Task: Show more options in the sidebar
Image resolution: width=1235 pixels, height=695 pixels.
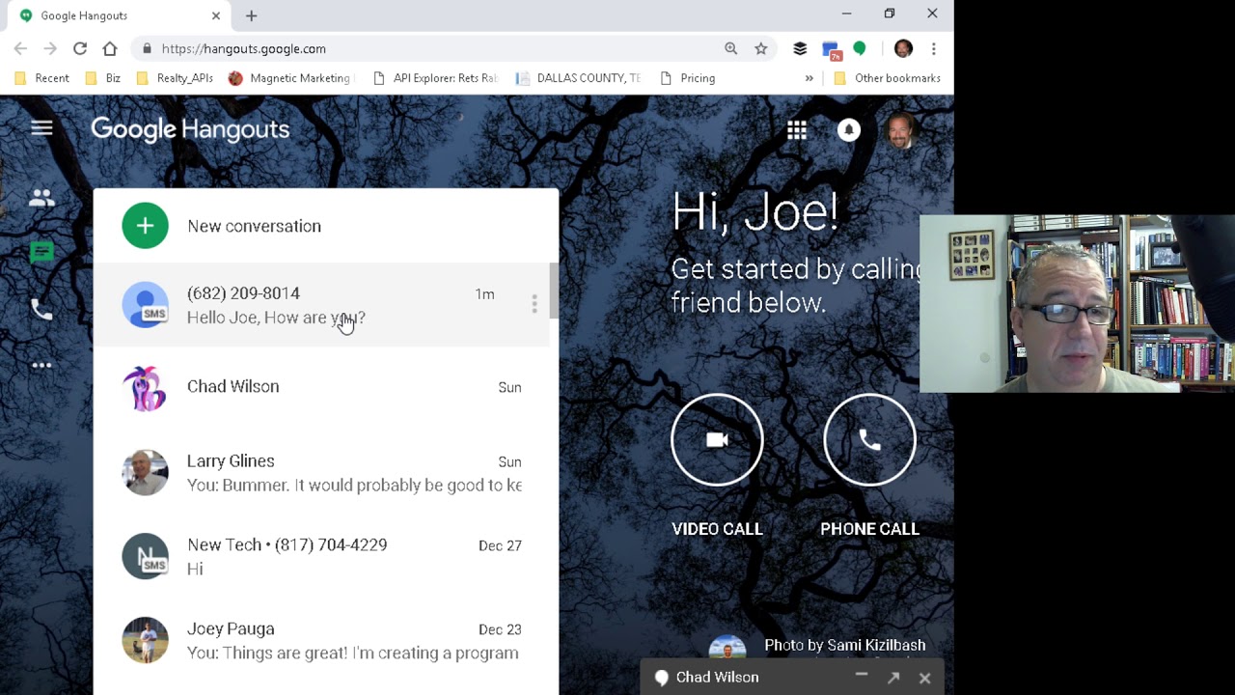Action: coord(41,365)
